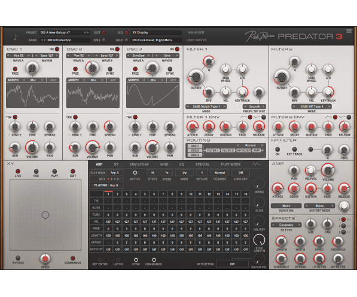357x297 pixels.
Task: Toggle the EDIT preset button
Action: pyautogui.click(x=103, y=32)
